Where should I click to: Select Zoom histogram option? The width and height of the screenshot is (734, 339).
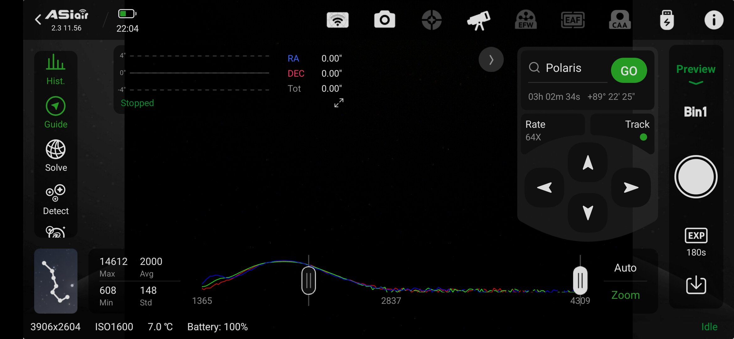click(x=625, y=295)
